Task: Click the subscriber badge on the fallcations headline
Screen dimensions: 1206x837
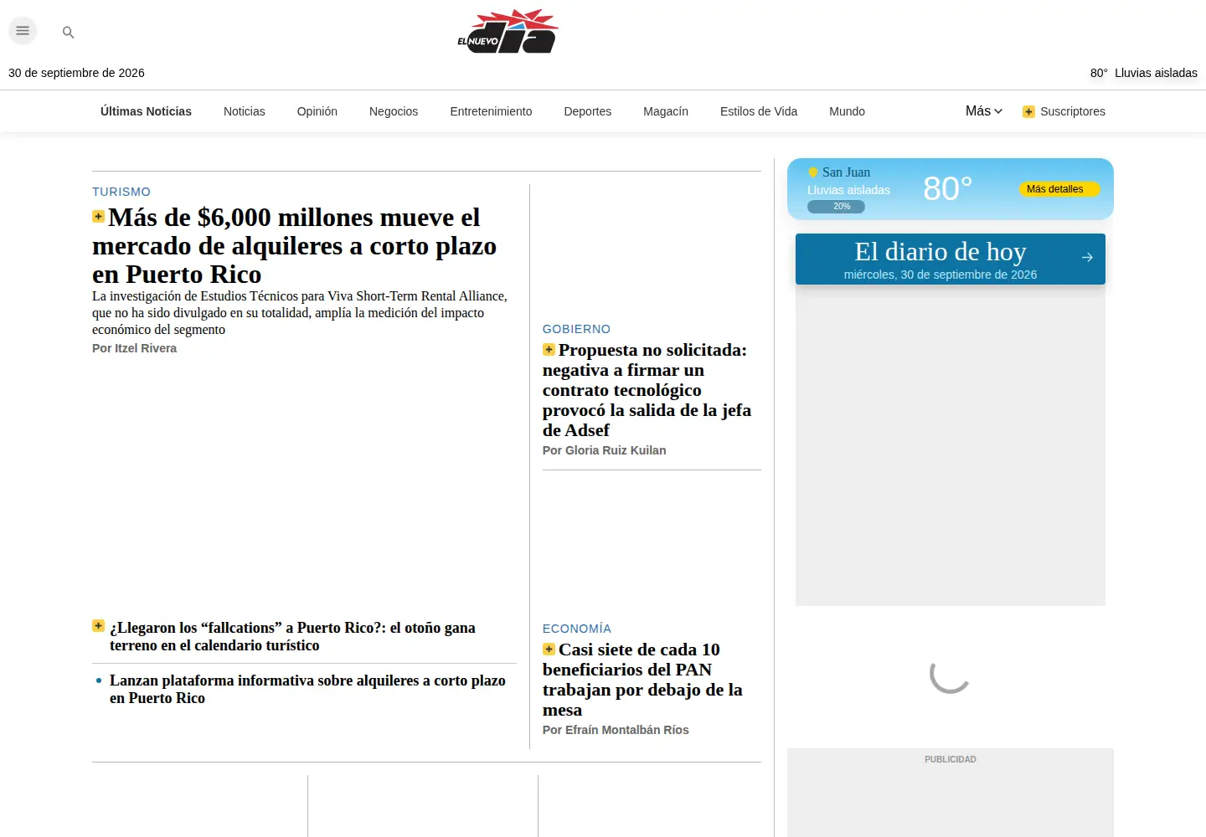Action: click(x=98, y=626)
